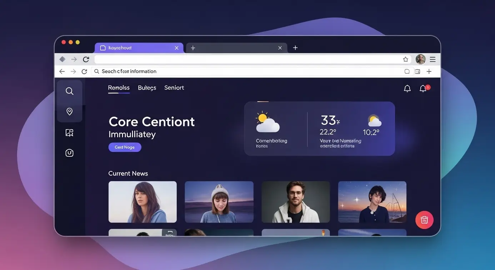Viewport: 495px width, 270px height.
Task: Click the 33 temperature reading
Action: coord(330,120)
